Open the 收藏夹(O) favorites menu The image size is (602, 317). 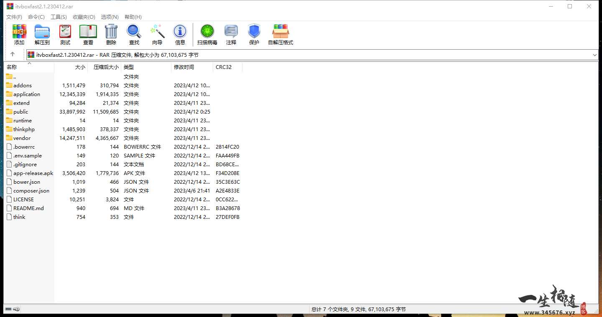[x=84, y=17]
